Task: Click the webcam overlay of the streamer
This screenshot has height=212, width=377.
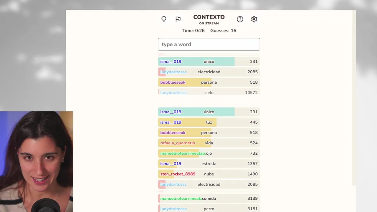Action: coord(37,162)
